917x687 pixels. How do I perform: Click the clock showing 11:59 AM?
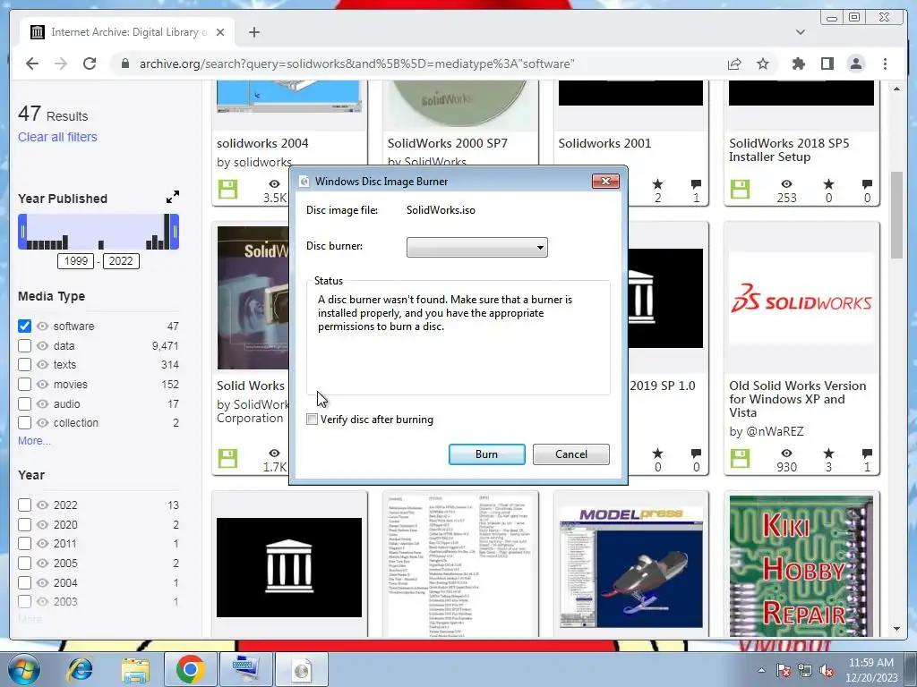pos(870,663)
